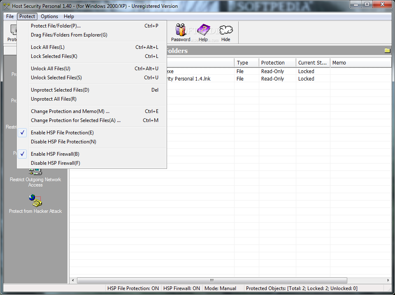This screenshot has width=395, height=295.
Task: Click Locked cell of the 1.4.lnk row
Action: pos(313,79)
